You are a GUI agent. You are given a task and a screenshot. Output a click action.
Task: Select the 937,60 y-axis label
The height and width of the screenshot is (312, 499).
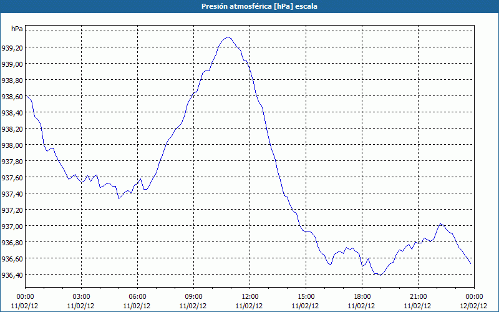coord(12,178)
